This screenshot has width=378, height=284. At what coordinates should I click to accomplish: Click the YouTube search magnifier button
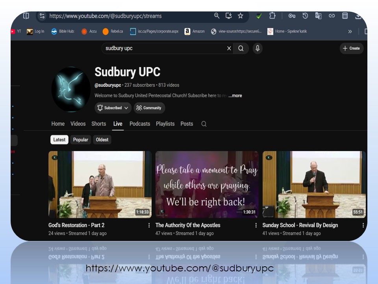241,48
